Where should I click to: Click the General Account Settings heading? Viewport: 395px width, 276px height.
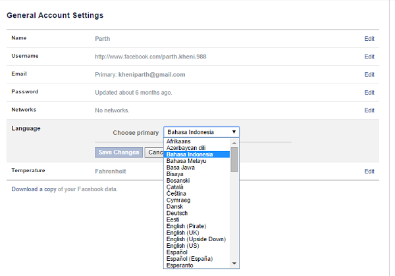(x=55, y=15)
